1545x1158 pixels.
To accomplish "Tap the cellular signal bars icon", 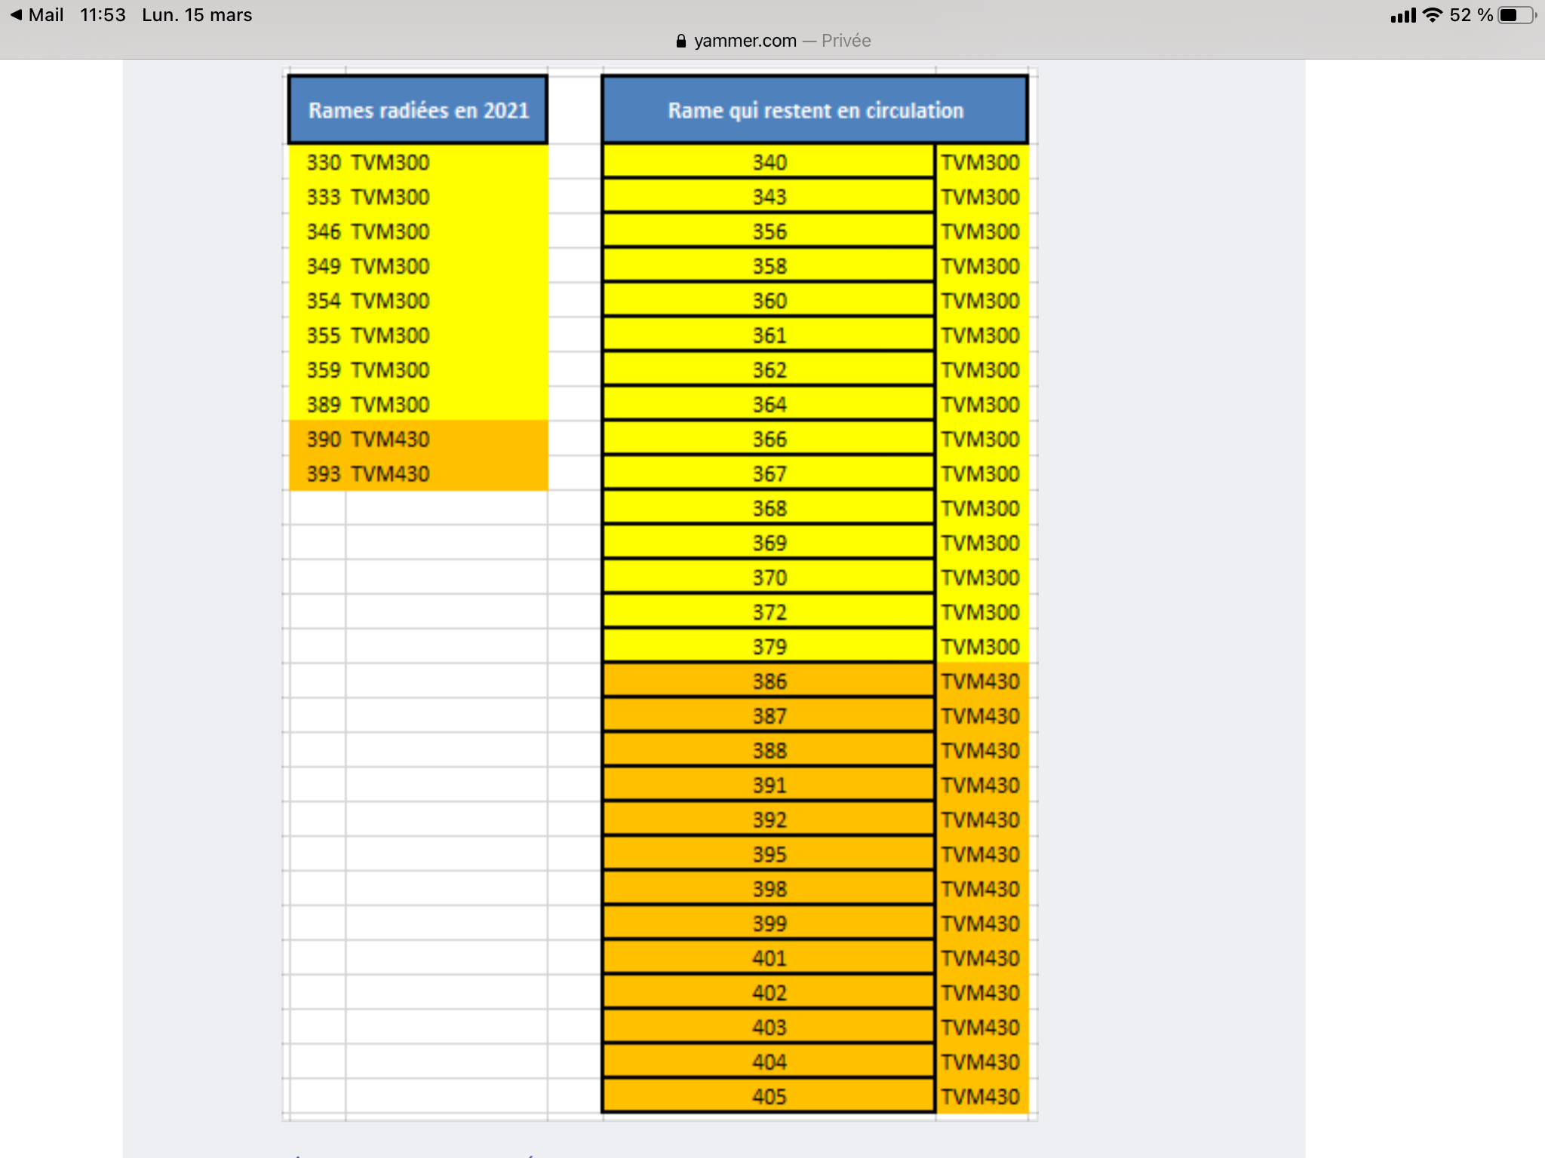I will click(1403, 15).
